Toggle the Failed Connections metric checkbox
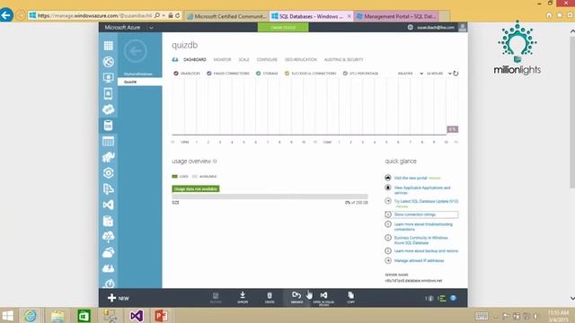Viewport: 575px width, 323px height. click(x=209, y=74)
